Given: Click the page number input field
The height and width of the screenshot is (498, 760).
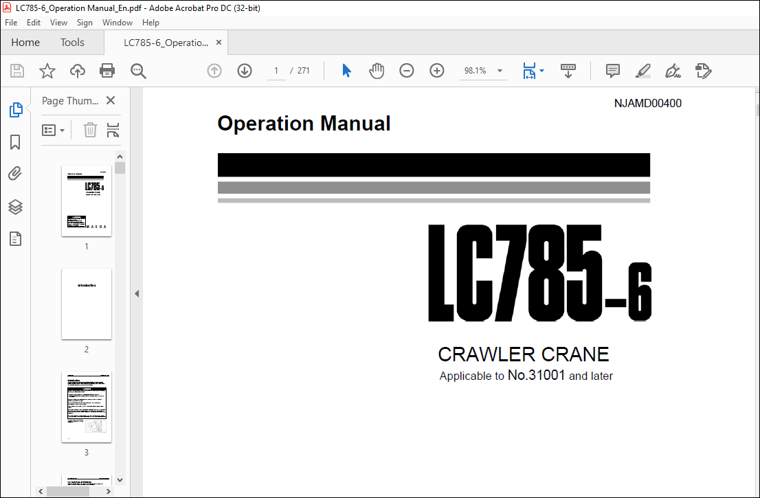Looking at the screenshot, I should (276, 71).
